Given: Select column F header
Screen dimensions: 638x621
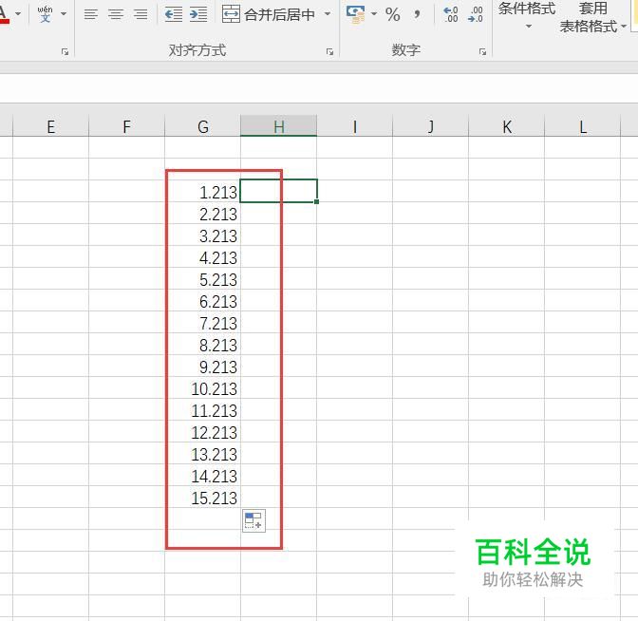Looking at the screenshot, I should (x=126, y=127).
